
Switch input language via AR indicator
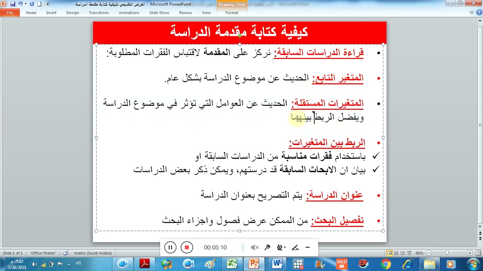pos(78,263)
